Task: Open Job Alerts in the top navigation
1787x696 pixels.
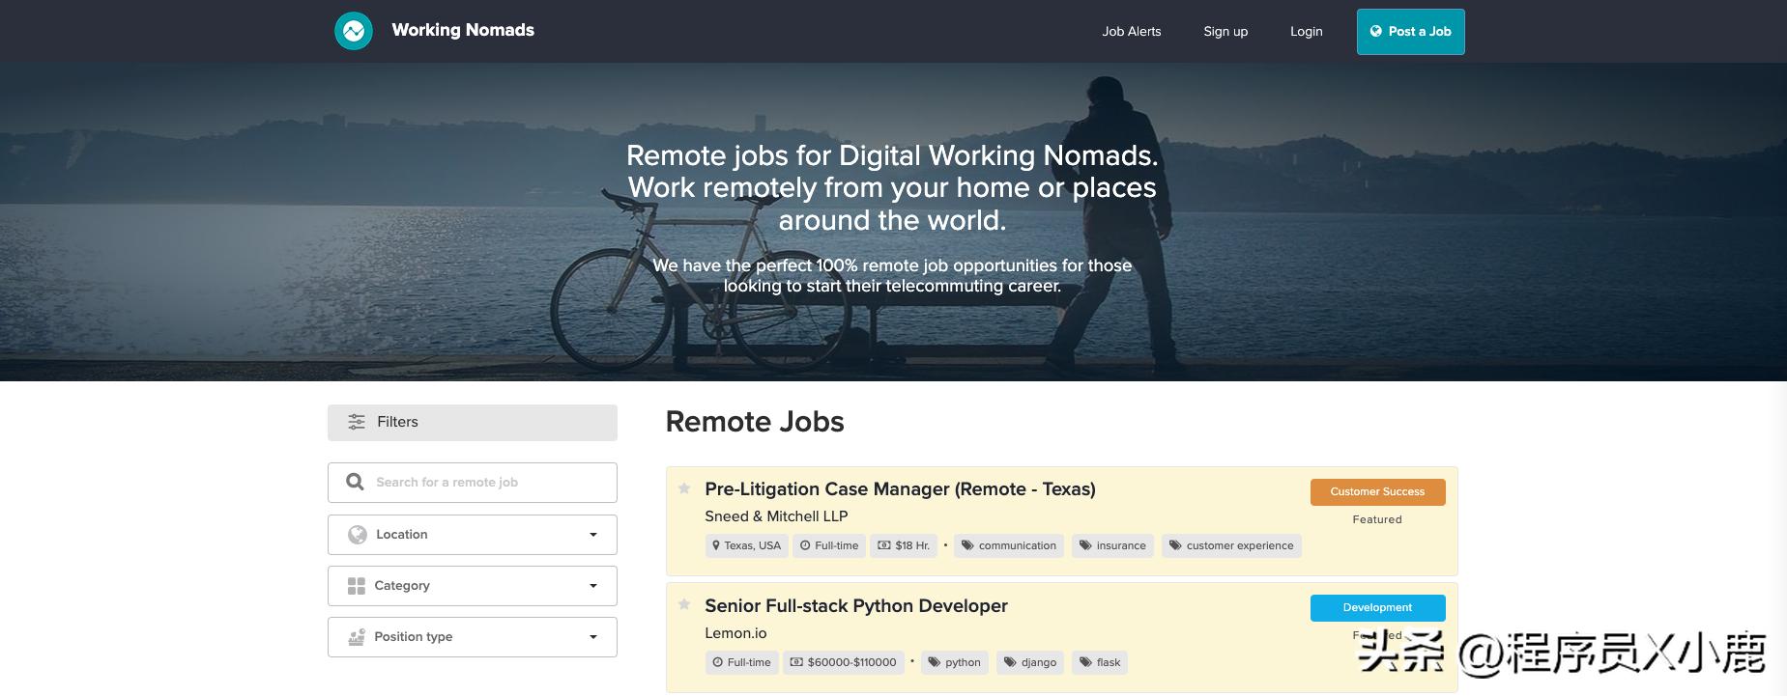Action: [1131, 31]
